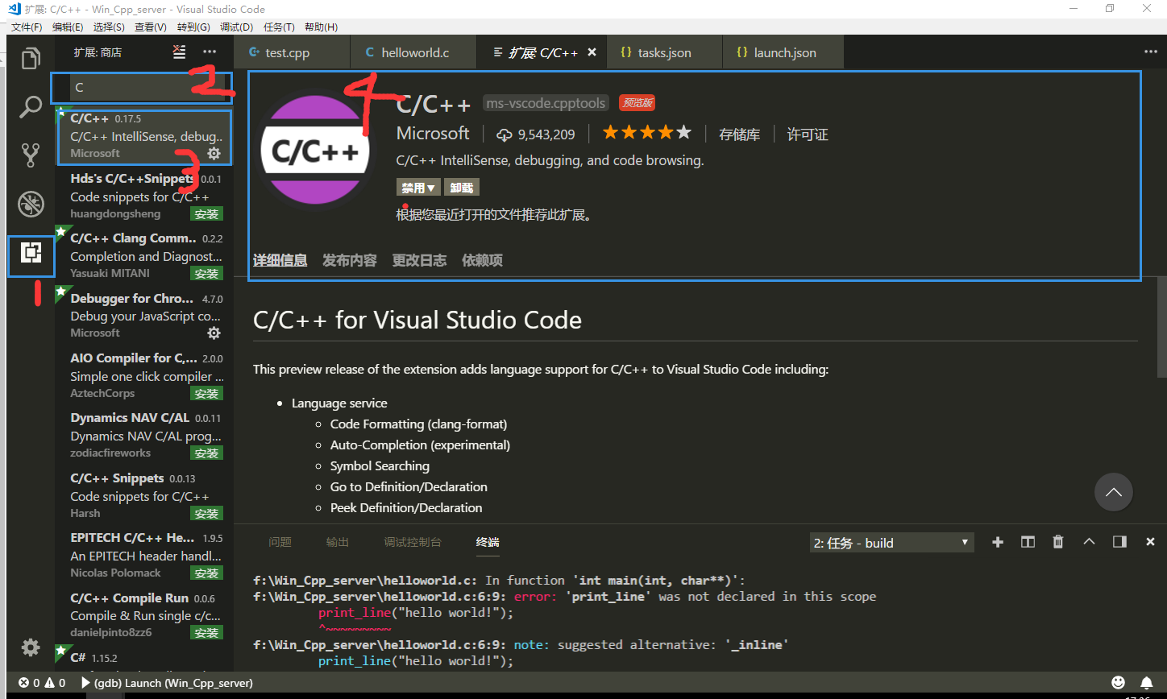This screenshot has width=1167, height=699.
Task: Switch to 终端 terminal panel tab
Action: click(488, 542)
